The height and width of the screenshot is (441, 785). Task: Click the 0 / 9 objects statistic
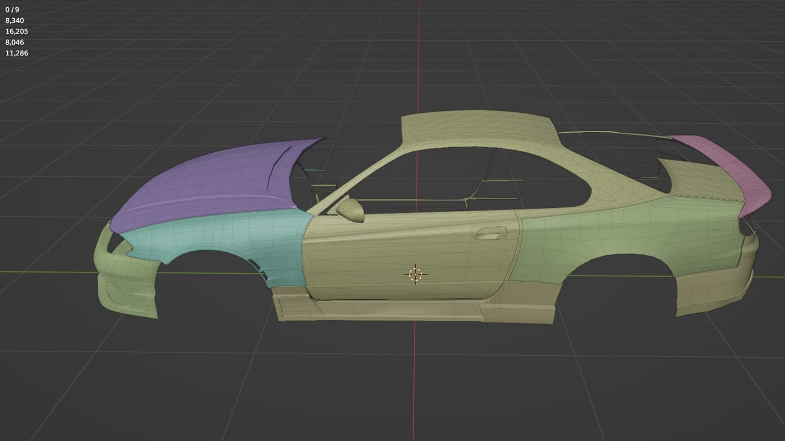tap(12, 9)
